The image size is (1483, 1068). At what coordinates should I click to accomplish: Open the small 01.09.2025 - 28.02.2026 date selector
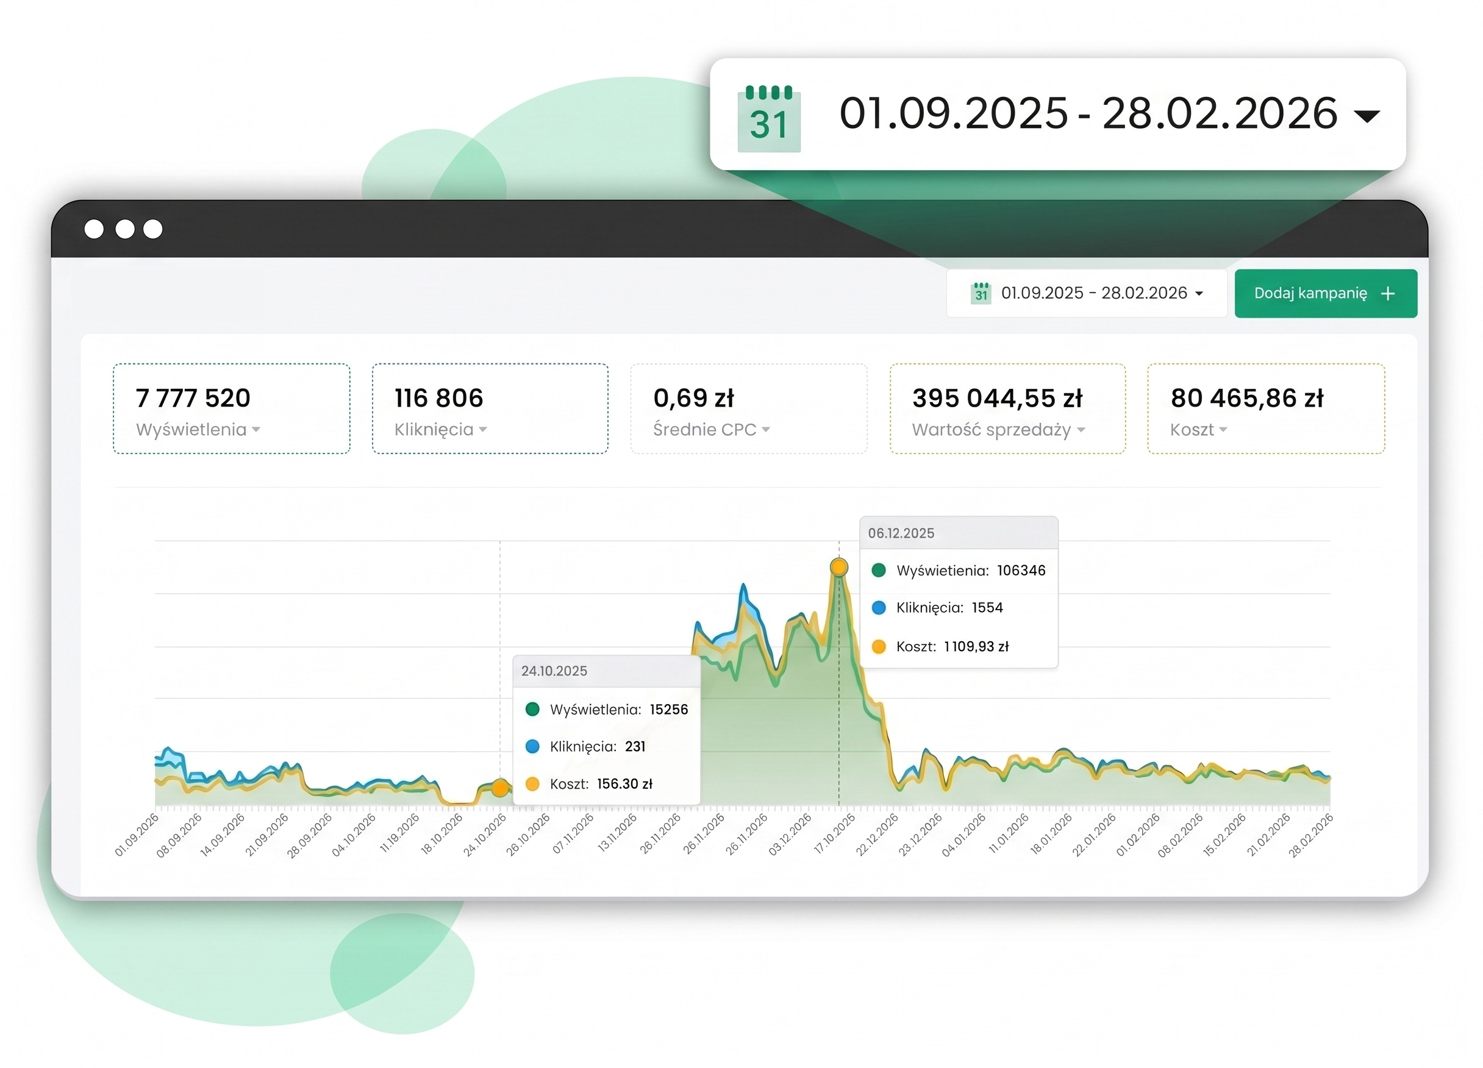pyautogui.click(x=1086, y=293)
